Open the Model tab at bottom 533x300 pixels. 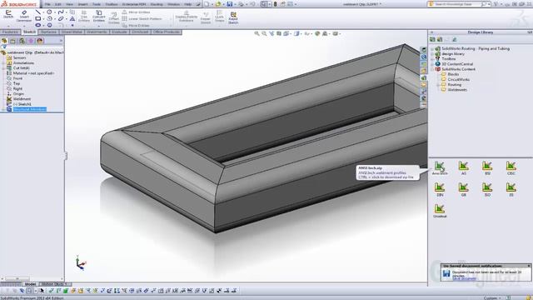30,284
